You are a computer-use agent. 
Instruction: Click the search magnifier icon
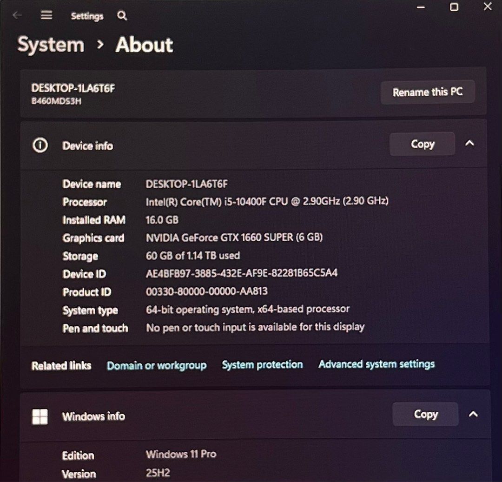(122, 15)
